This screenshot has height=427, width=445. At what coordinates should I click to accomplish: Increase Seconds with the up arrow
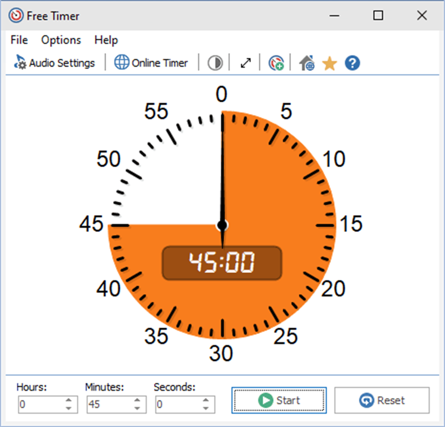click(x=206, y=400)
